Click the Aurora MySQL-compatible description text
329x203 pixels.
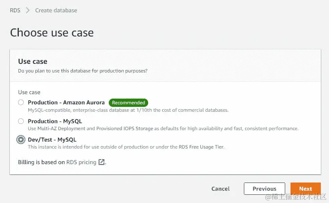[x=128, y=110]
